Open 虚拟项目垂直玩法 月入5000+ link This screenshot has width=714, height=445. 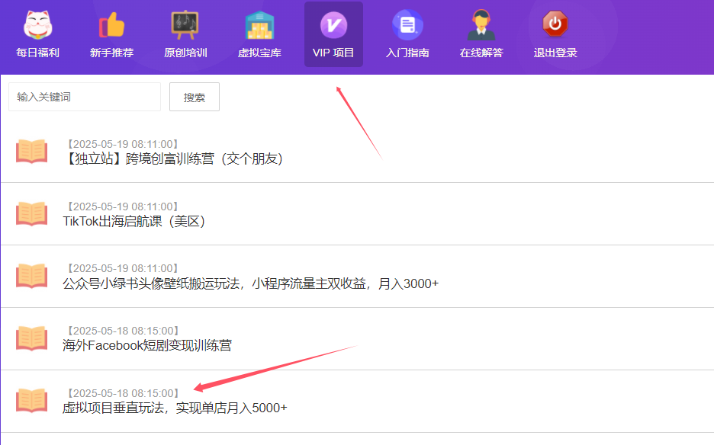175,408
